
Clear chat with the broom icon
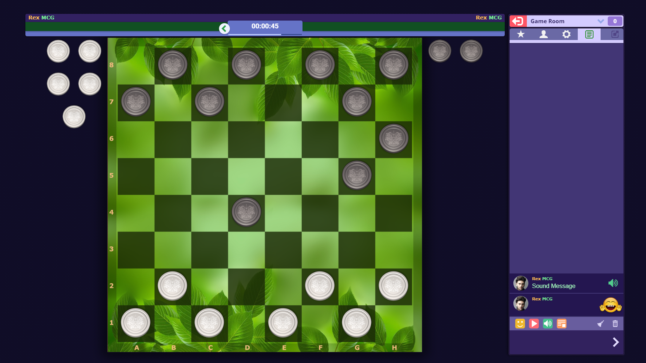(600, 324)
